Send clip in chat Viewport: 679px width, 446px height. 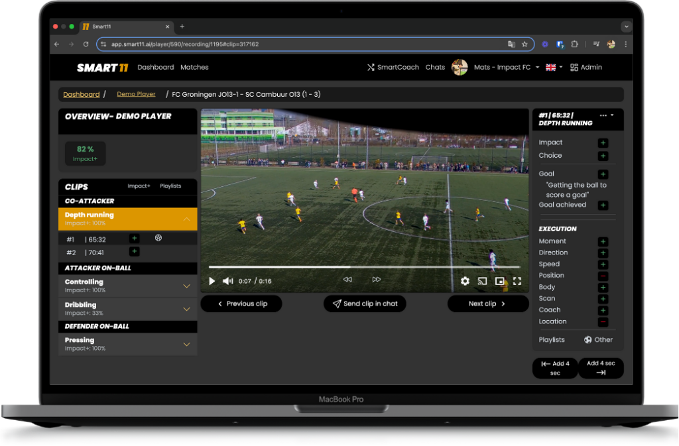(x=365, y=304)
